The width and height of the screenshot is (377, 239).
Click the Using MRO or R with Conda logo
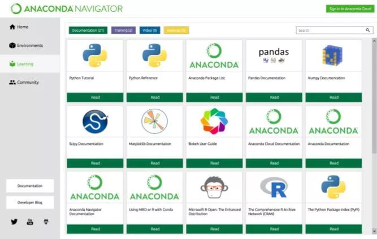point(154,187)
